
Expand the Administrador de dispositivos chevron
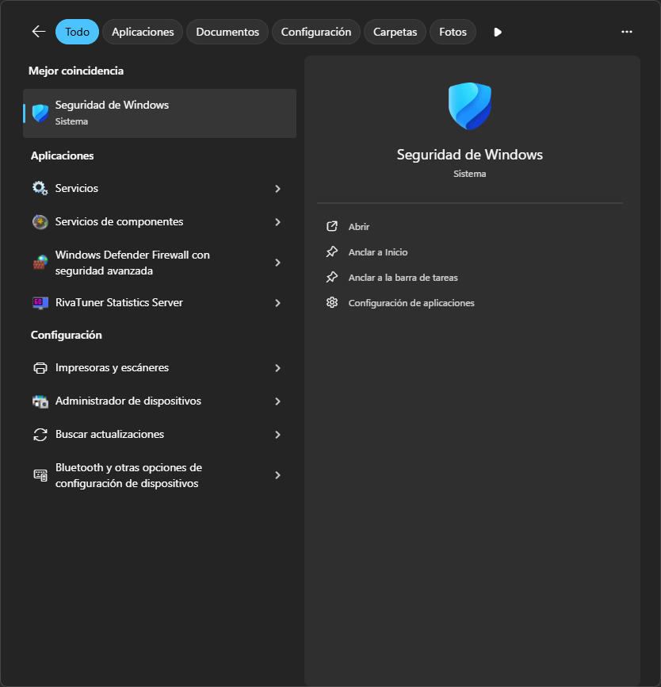[x=277, y=401]
